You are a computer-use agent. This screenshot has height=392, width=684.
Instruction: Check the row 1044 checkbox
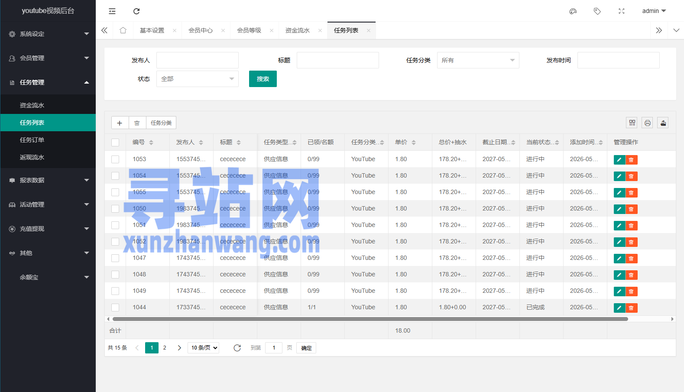click(115, 308)
